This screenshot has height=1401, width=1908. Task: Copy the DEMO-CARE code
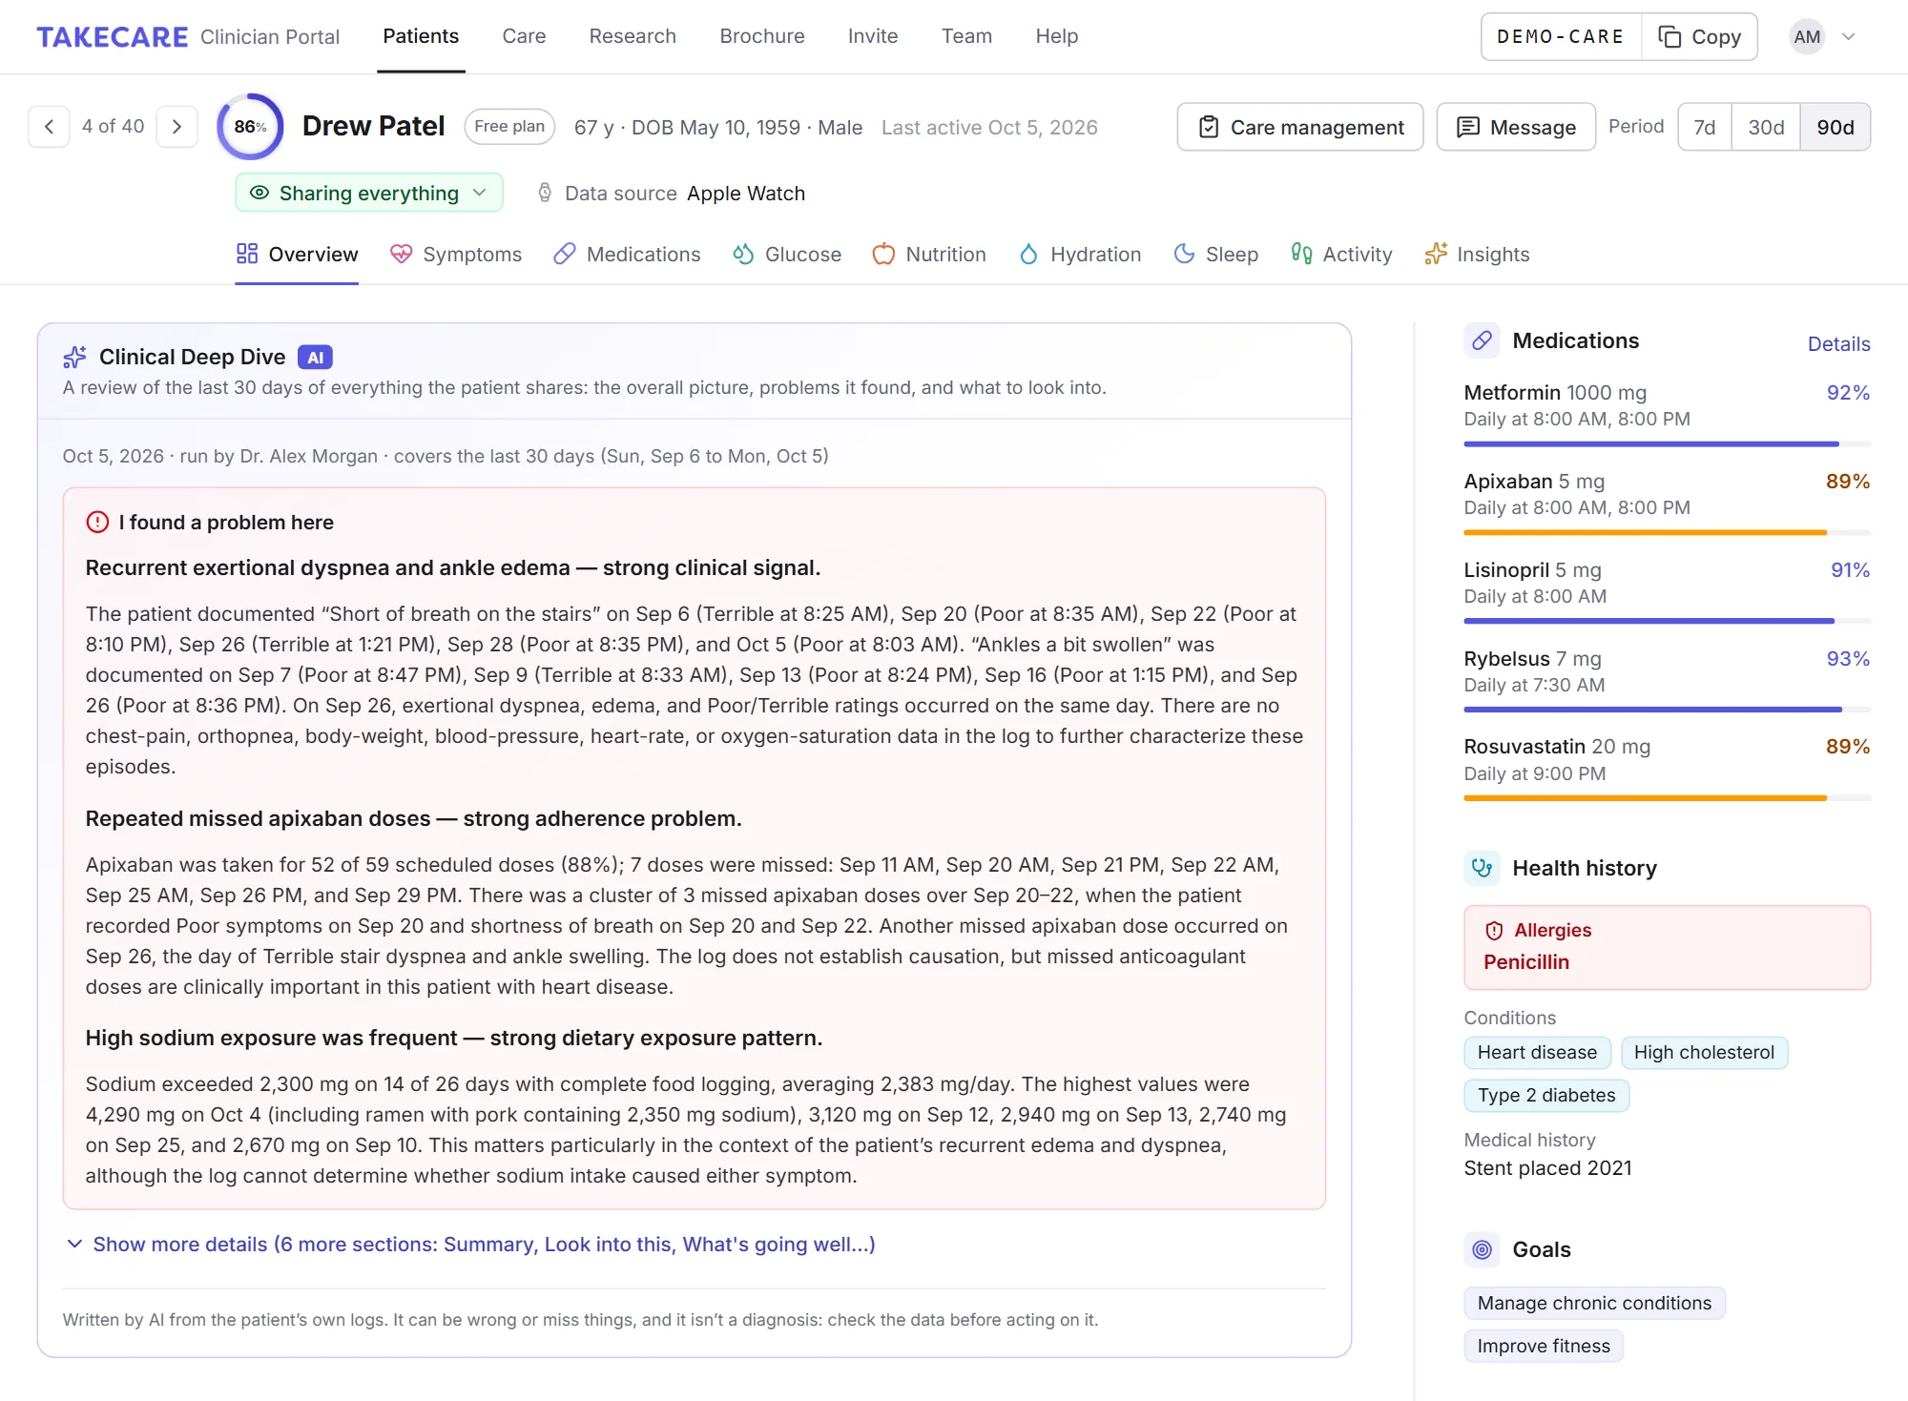point(1700,37)
